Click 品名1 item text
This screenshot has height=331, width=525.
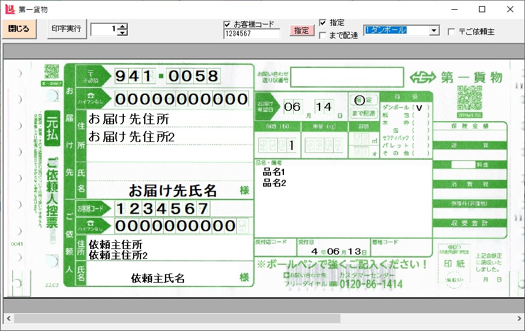[x=274, y=172]
